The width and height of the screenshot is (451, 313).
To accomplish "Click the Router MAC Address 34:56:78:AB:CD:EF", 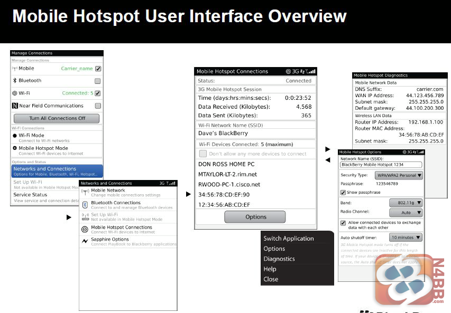I will pyautogui.click(x=421, y=135).
